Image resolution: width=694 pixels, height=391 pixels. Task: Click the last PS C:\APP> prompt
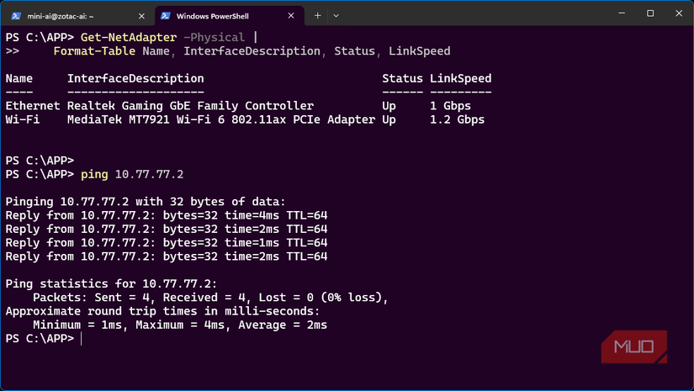[x=40, y=338]
